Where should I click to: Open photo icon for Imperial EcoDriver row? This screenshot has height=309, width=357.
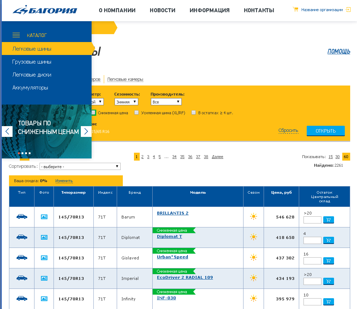coord(44,278)
